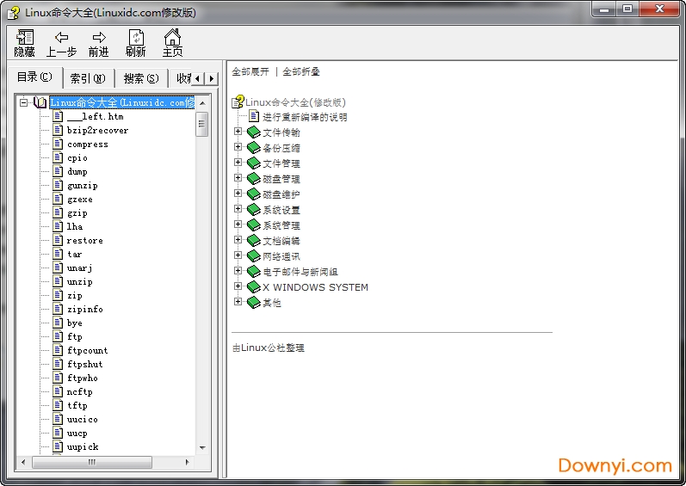This screenshot has height=486, width=686.
Task: Click the tree panel scroll-up arrow
Action: click(202, 103)
